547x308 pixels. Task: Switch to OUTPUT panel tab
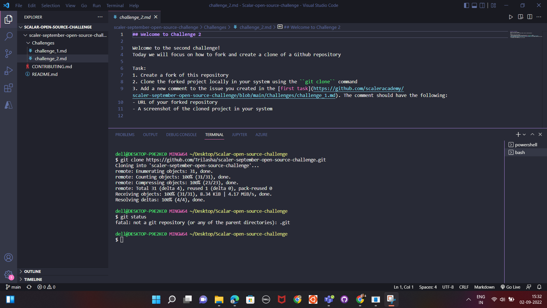point(150,135)
